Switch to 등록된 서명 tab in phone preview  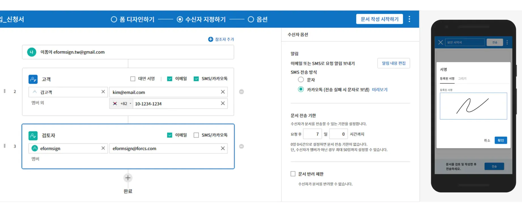click(x=447, y=79)
